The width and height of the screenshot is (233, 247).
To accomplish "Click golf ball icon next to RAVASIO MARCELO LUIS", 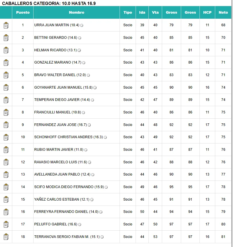I will click(90, 162).
